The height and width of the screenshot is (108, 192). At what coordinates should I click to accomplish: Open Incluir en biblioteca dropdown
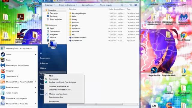[68, 5]
